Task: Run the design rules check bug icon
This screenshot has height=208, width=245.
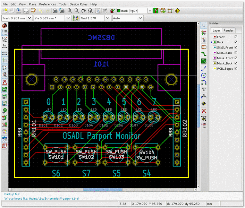Action: pos(112,11)
